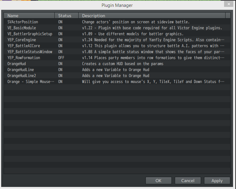Viewport: 236px width, 189px height.
Task: Click description 'v1.08 A simple battle status window'
Action: click(153, 52)
